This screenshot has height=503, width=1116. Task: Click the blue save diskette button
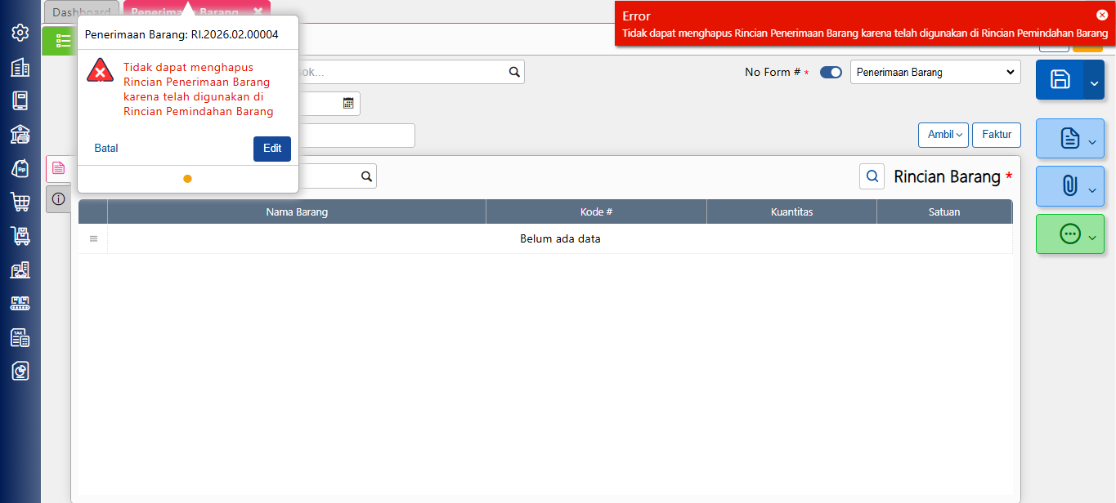tap(1060, 79)
